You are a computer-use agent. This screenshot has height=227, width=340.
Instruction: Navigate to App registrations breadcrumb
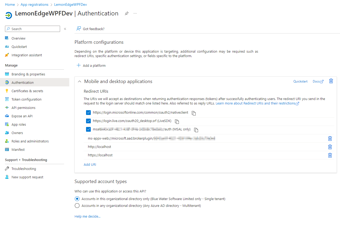[34, 4]
